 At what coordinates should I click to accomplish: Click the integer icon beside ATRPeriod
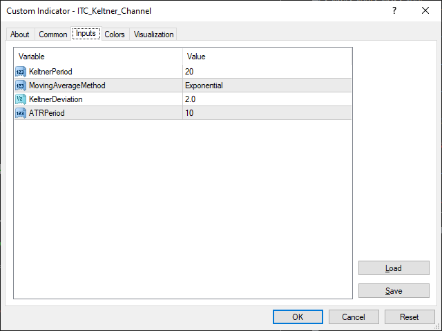point(21,113)
